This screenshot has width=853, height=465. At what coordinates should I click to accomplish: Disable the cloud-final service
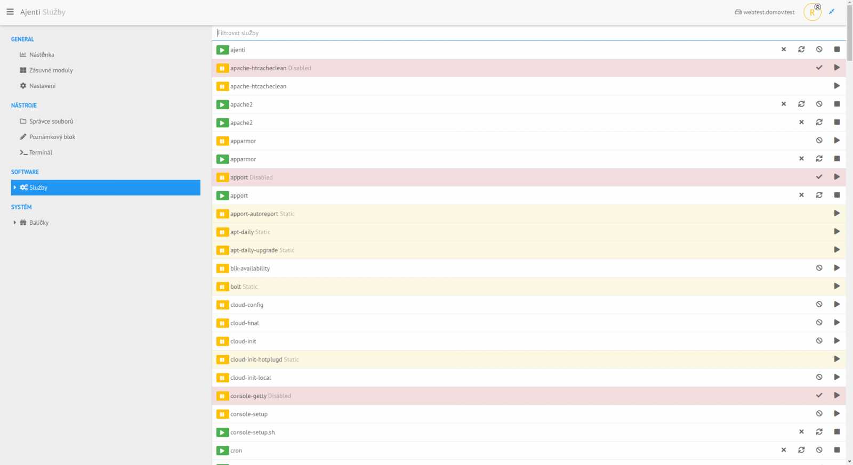pos(819,323)
